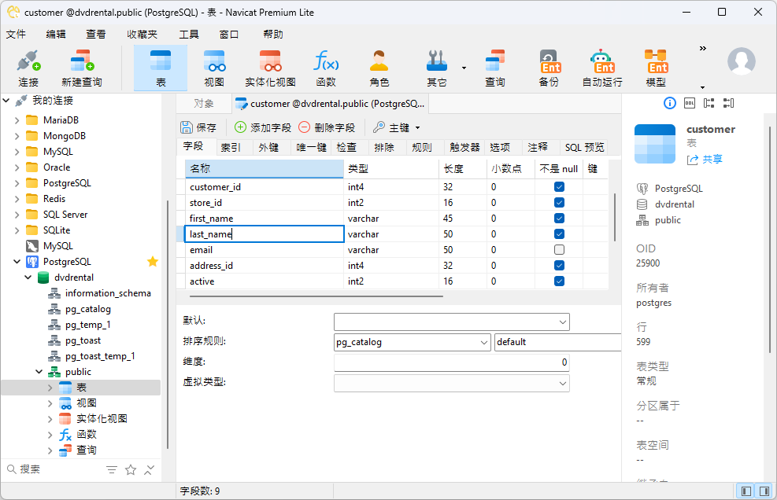Viewport: 777px width, 500px height.
Task: Show the general info panel icon
Action: pos(669,103)
